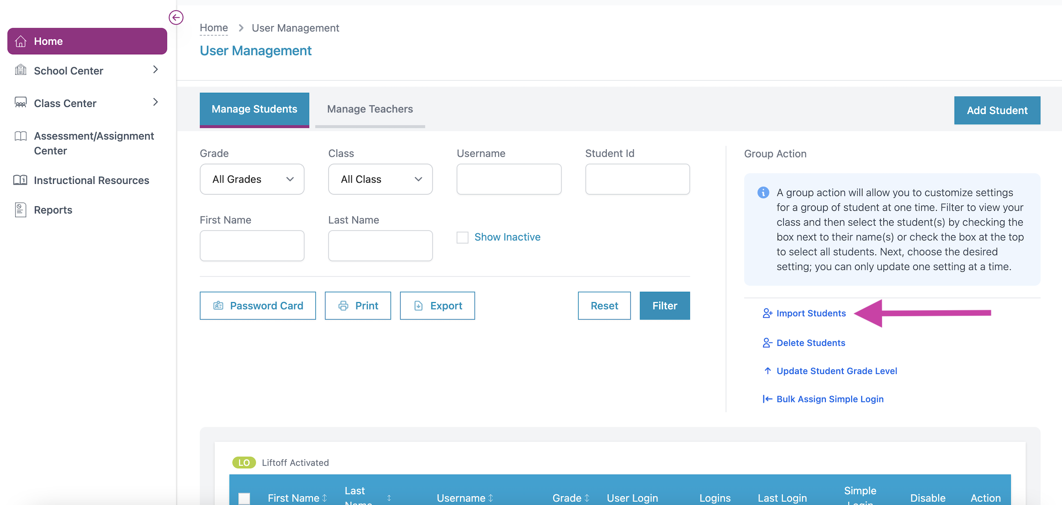The height and width of the screenshot is (505, 1062).
Task: Go to Home in the sidebar
Action: (87, 41)
